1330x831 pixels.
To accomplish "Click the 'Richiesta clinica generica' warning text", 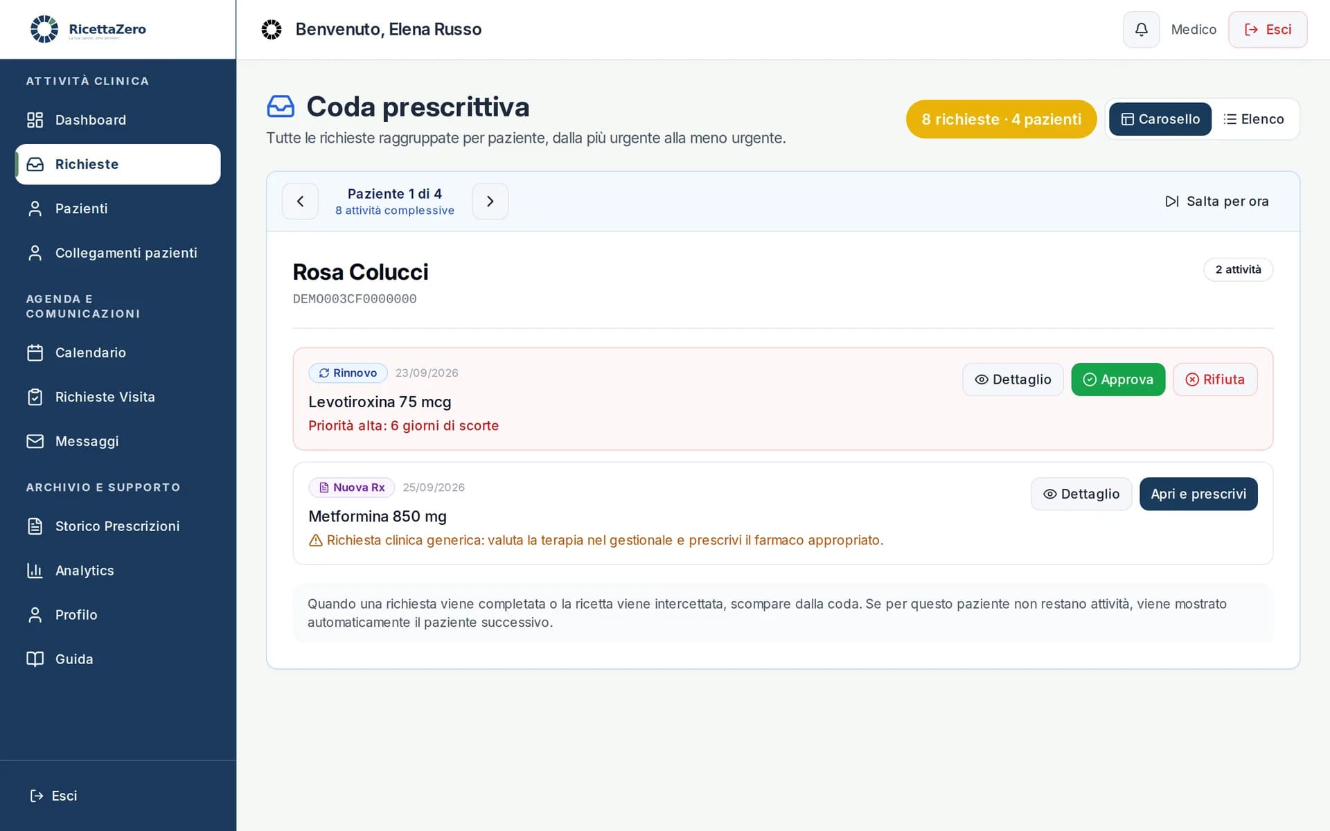I will click(605, 540).
